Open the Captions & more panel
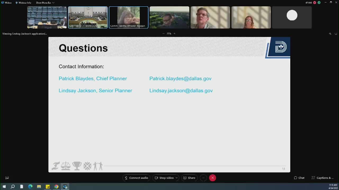 [322, 178]
